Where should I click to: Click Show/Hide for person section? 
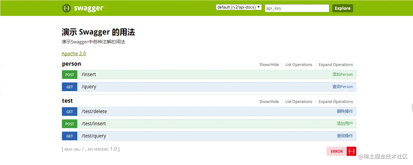pyautogui.click(x=269, y=64)
